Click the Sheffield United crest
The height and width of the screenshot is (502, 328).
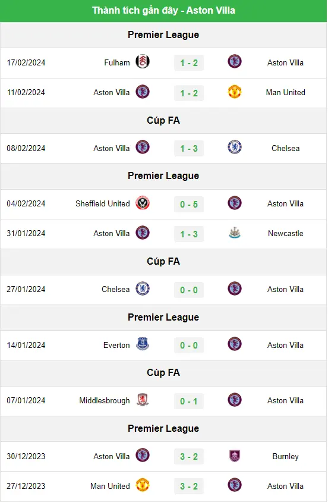(x=143, y=203)
